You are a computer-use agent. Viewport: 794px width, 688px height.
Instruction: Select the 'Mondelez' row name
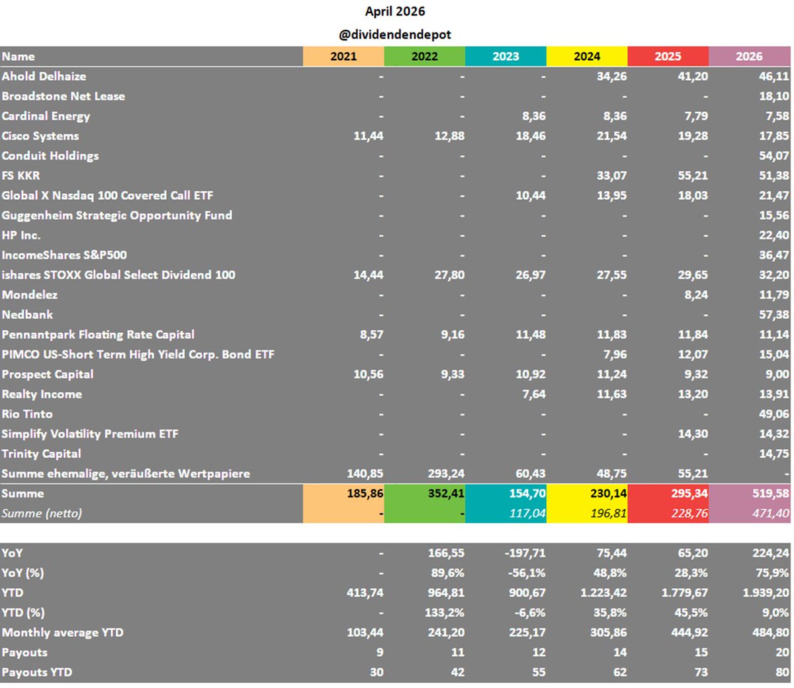click(x=29, y=294)
